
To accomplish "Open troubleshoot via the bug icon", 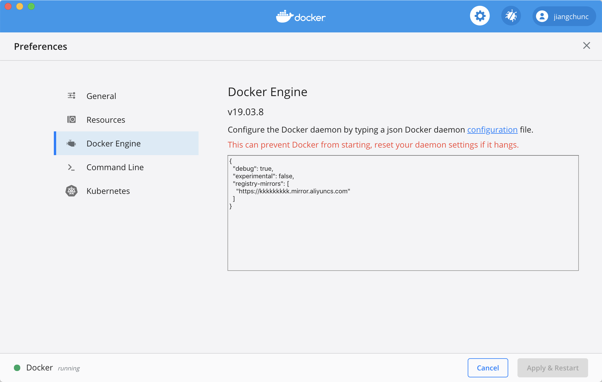I will (x=511, y=16).
